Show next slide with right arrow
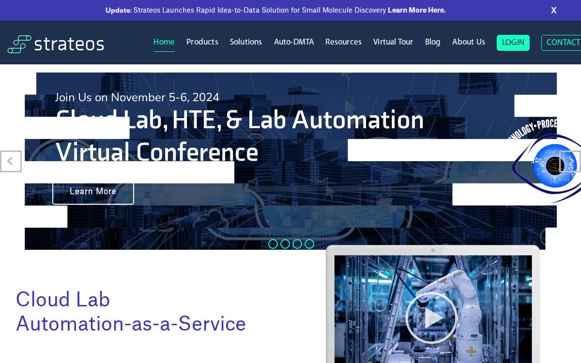The width and height of the screenshot is (581, 363). [570, 161]
